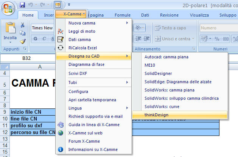Choose SolidWorks: curve

tap(180, 107)
